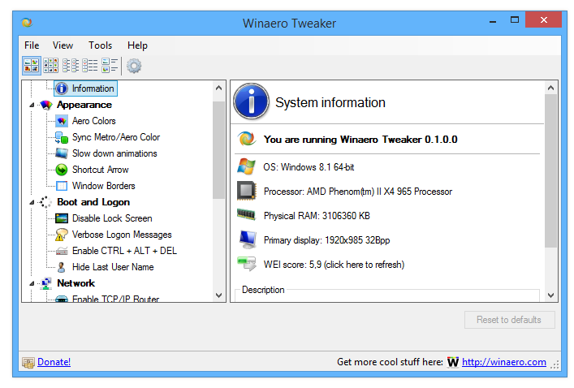The image size is (574, 388).
Task: Pick the fourth toolbar details view icon
Action: (x=89, y=66)
